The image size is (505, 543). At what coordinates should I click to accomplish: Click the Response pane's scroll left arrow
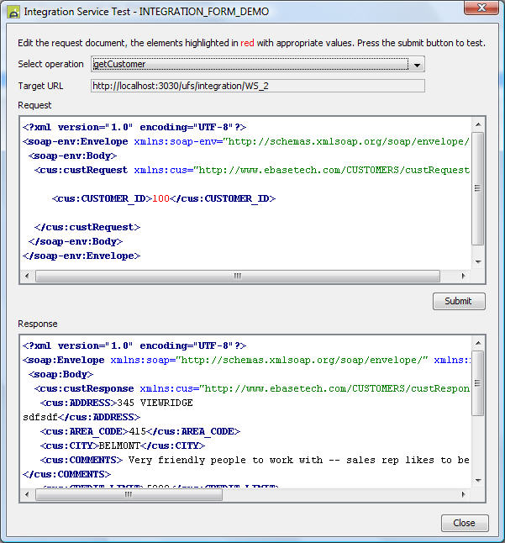(27, 495)
